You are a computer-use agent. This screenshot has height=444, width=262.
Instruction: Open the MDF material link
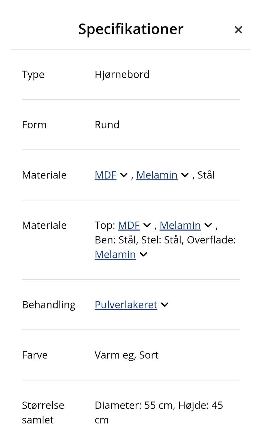[105, 175]
